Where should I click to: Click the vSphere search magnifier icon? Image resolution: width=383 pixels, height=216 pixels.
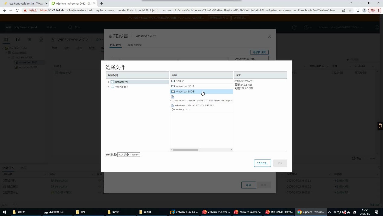point(70,27)
